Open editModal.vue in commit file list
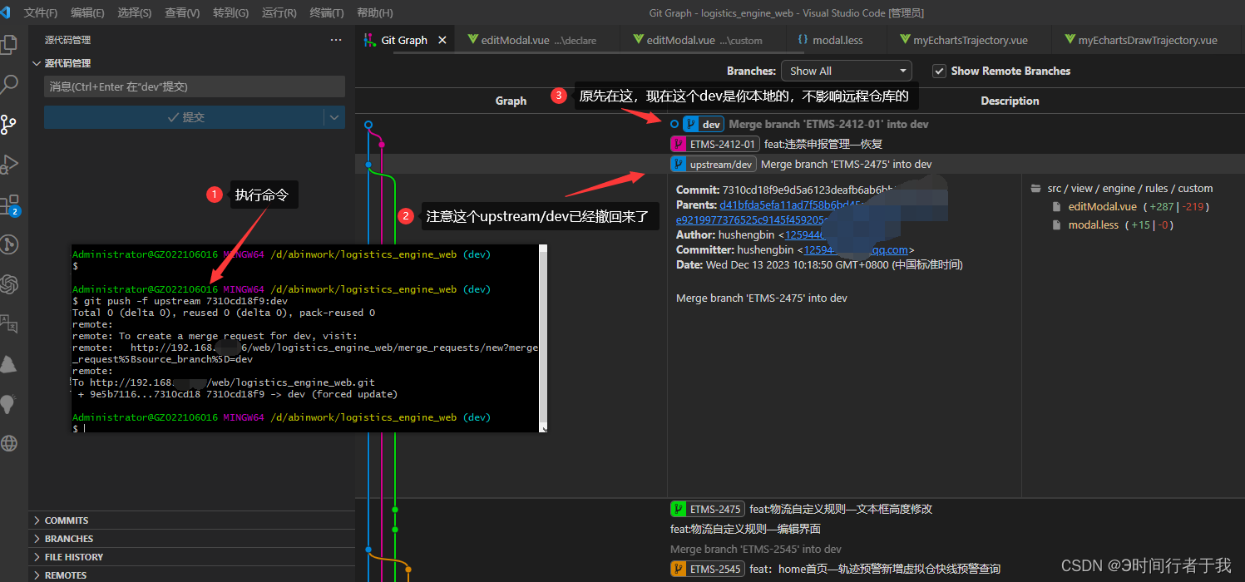The image size is (1245, 582). coord(1102,207)
